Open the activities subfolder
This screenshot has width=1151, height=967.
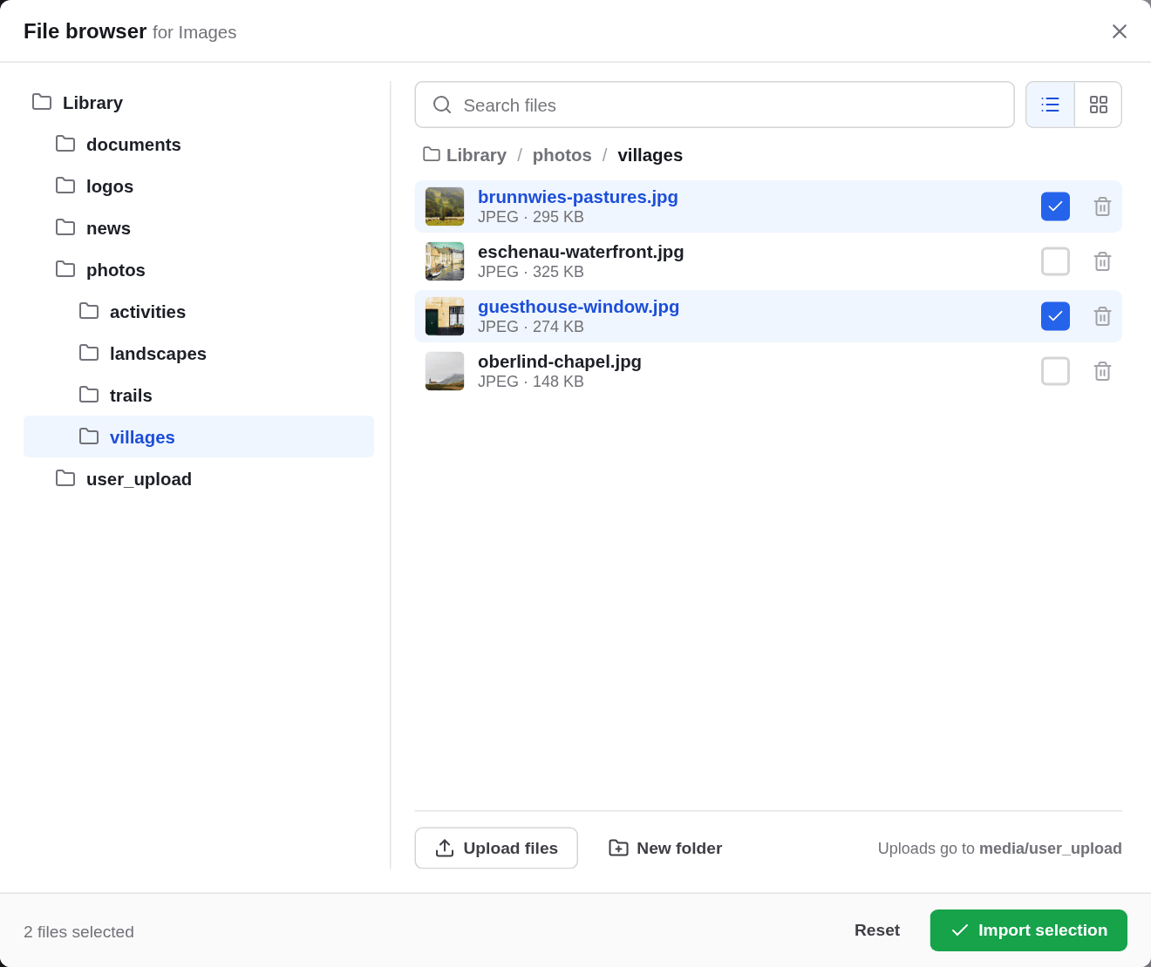click(x=199, y=312)
